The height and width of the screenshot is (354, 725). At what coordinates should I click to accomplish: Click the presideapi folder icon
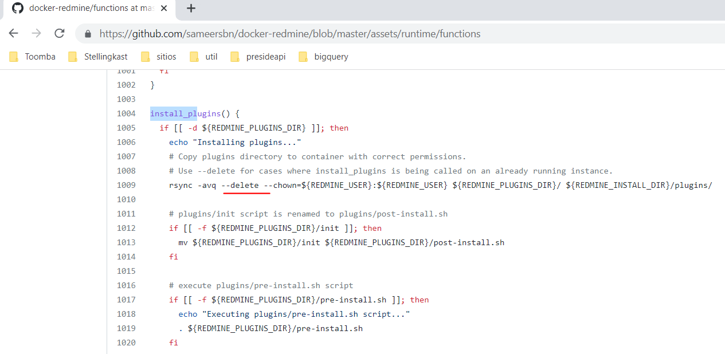pos(235,56)
